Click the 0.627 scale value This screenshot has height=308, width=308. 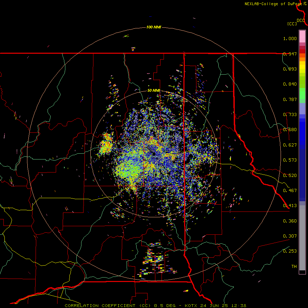(x=290, y=145)
